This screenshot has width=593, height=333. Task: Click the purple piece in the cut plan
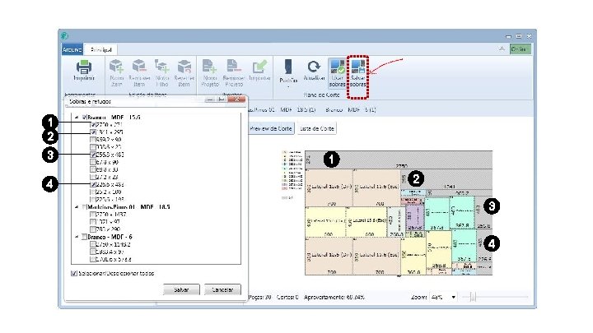tap(414, 217)
